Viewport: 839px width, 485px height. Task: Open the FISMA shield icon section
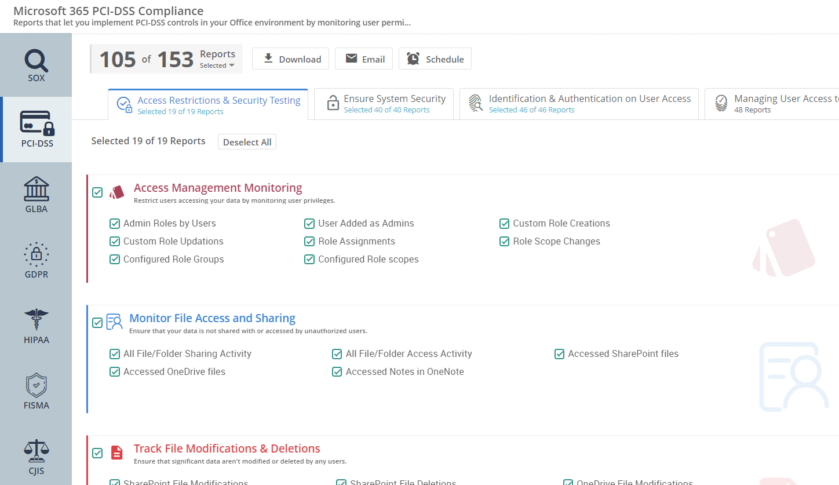36,385
